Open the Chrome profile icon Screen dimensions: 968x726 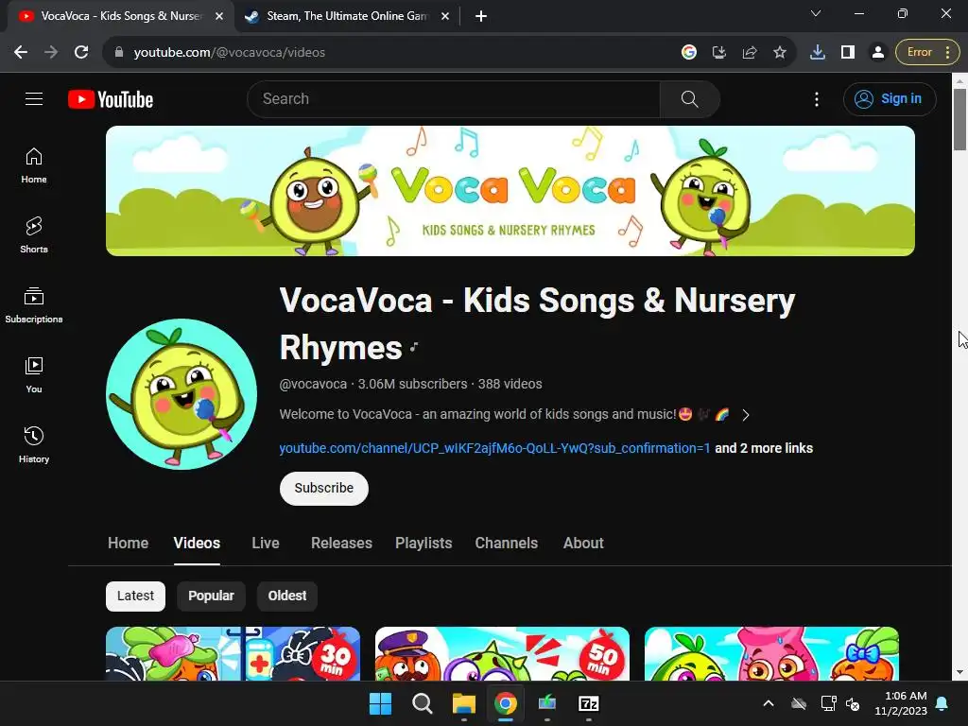click(x=877, y=53)
